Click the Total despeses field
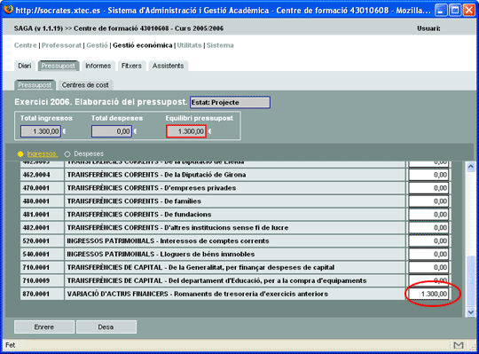 (x=112, y=131)
